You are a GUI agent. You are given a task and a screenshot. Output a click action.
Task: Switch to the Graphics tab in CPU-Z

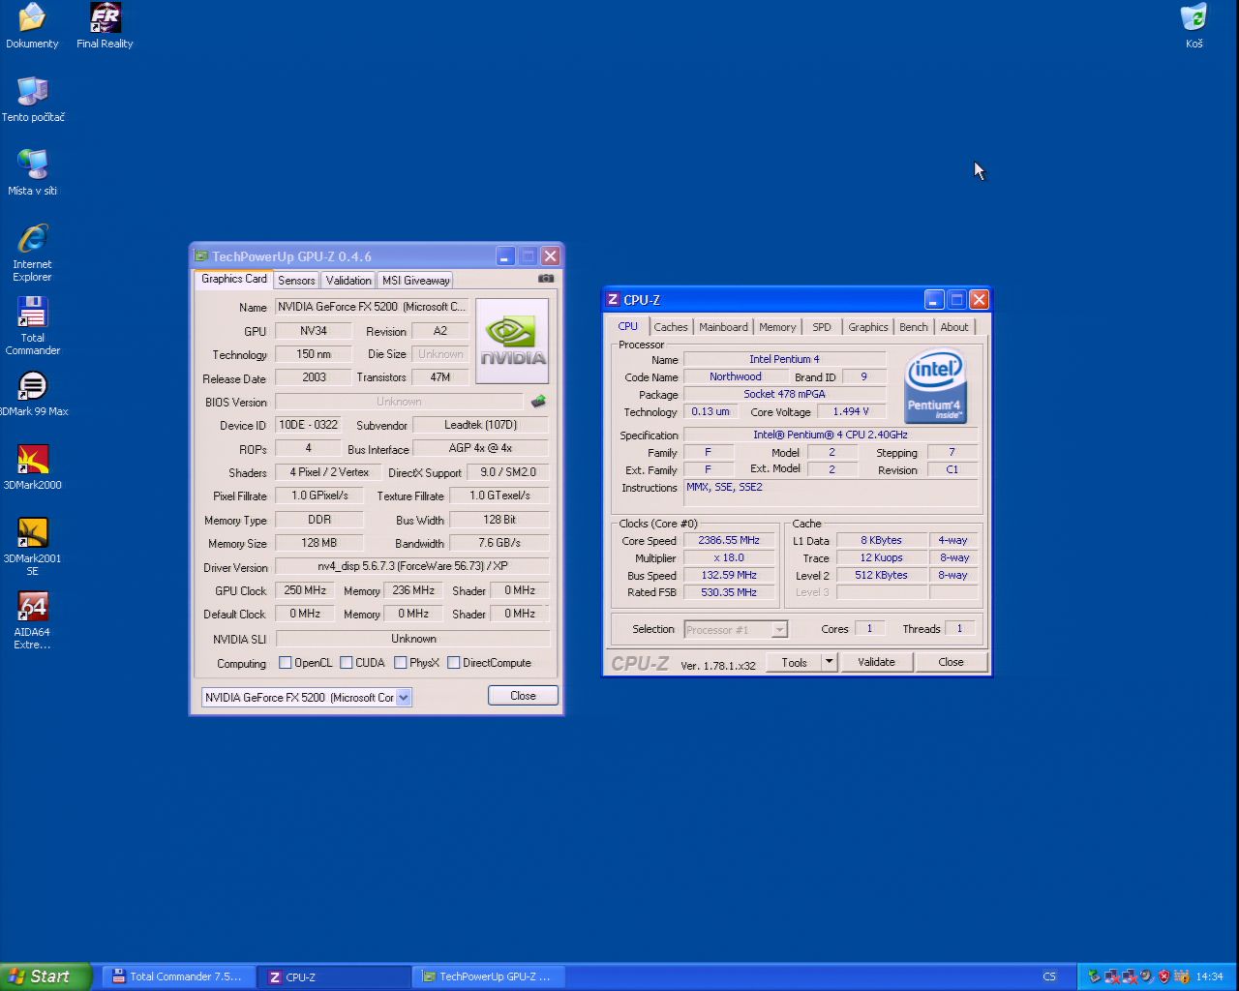868,327
